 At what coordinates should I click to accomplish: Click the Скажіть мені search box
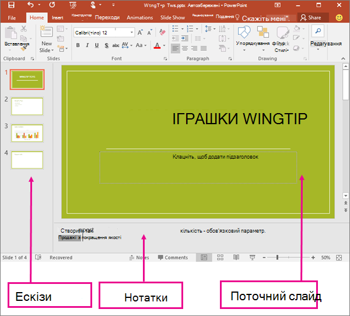pos(265,18)
